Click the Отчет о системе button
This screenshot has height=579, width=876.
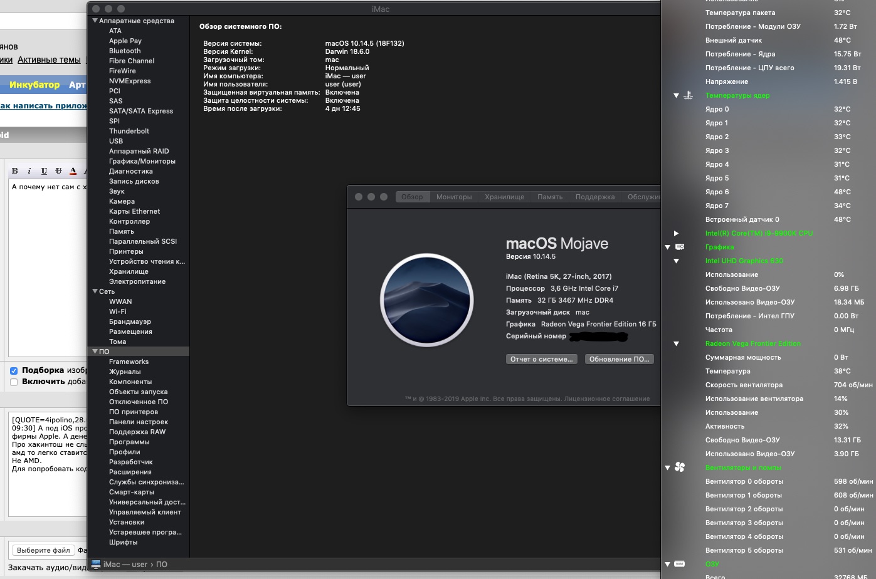542,359
